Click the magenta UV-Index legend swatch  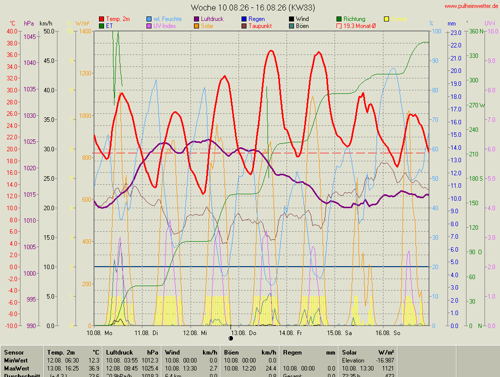pyautogui.click(x=149, y=26)
